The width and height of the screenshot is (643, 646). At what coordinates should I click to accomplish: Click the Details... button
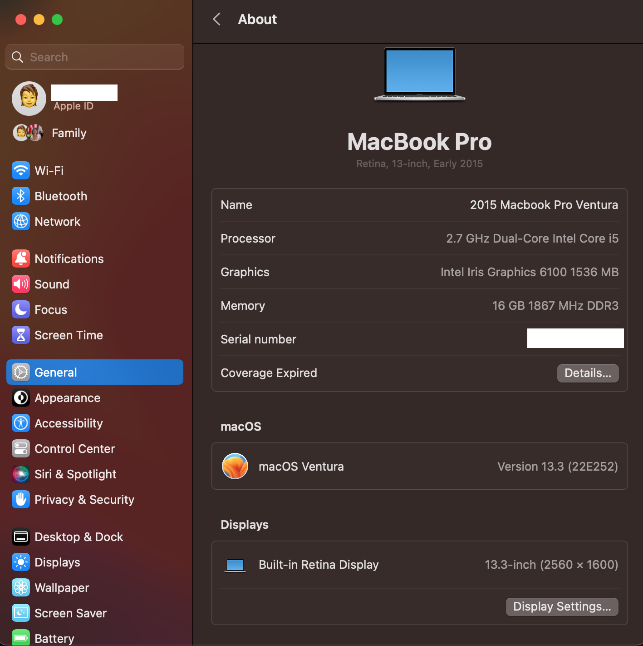coord(588,373)
